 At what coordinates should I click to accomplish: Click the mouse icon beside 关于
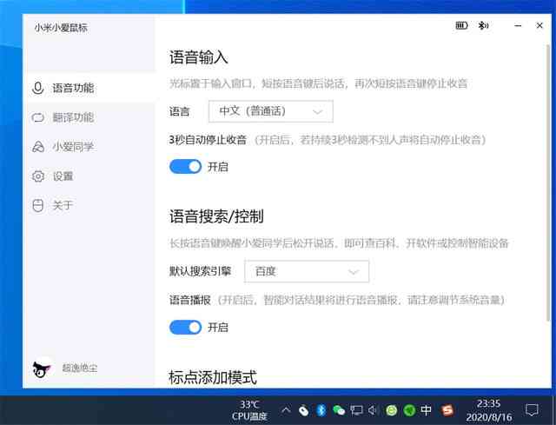click(38, 205)
